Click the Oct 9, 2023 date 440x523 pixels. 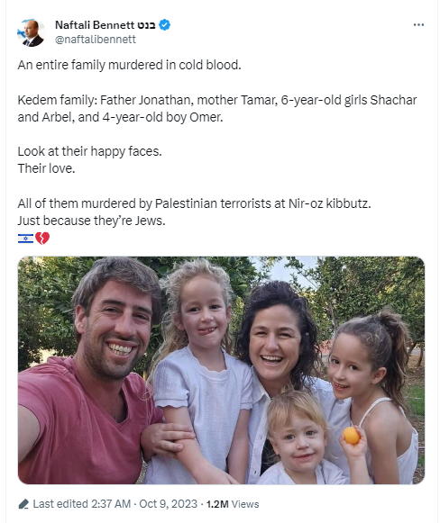click(x=168, y=504)
